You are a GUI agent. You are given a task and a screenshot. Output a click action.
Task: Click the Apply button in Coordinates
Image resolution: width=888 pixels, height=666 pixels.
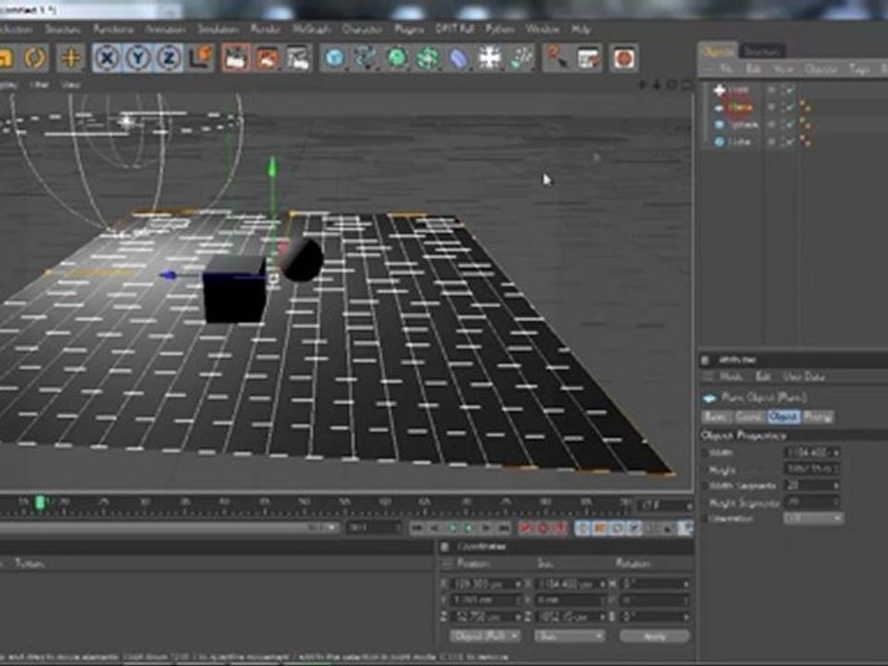pos(654,636)
